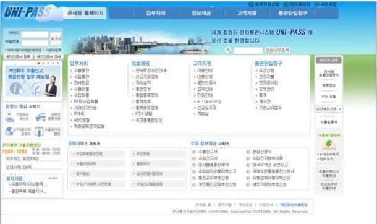Click the 체화공매전자입찰 link
Image resolution: width=377 pixels, height=224 pixels.
[x=89, y=126]
